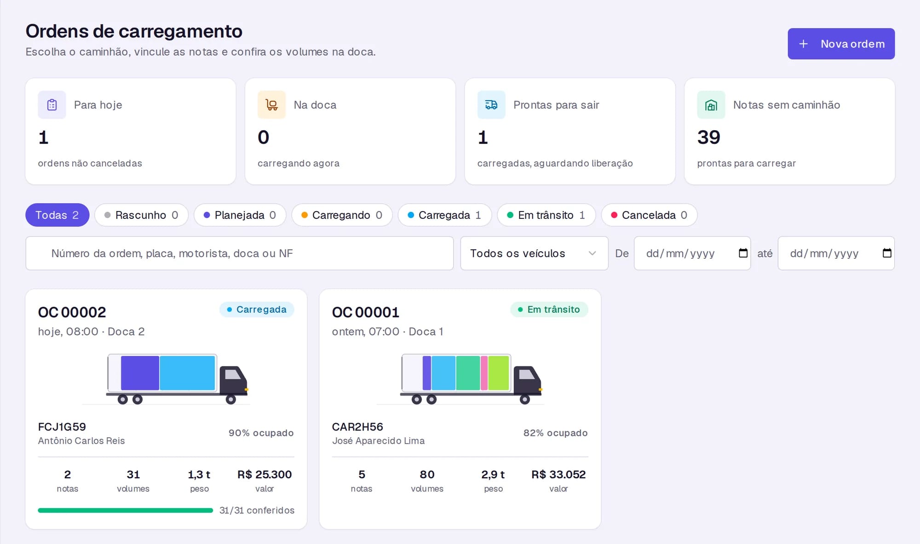
Task: Filter orders by Rascunho status
Action: tap(141, 215)
